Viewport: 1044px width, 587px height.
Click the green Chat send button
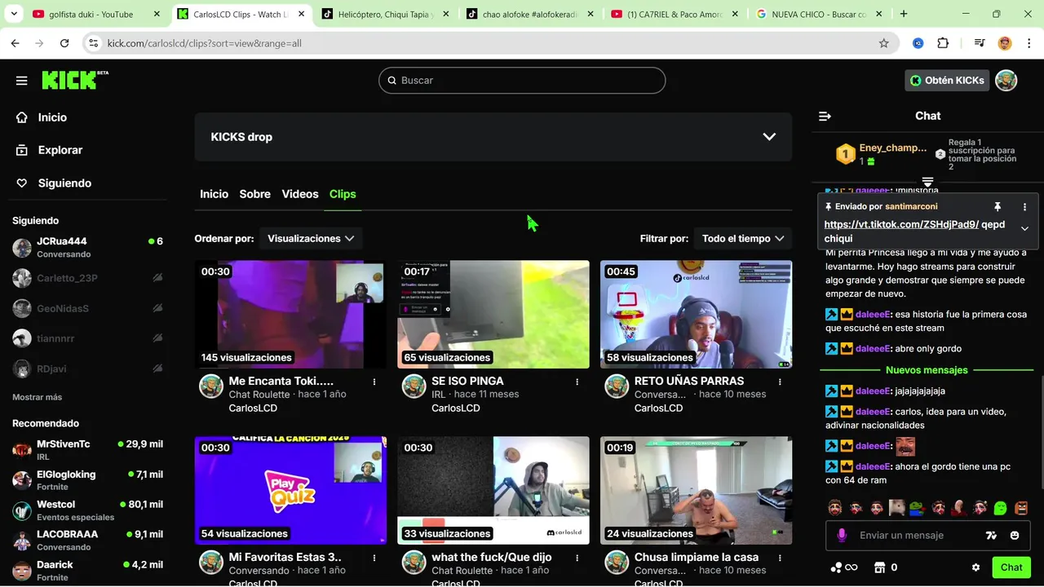coord(1011,567)
